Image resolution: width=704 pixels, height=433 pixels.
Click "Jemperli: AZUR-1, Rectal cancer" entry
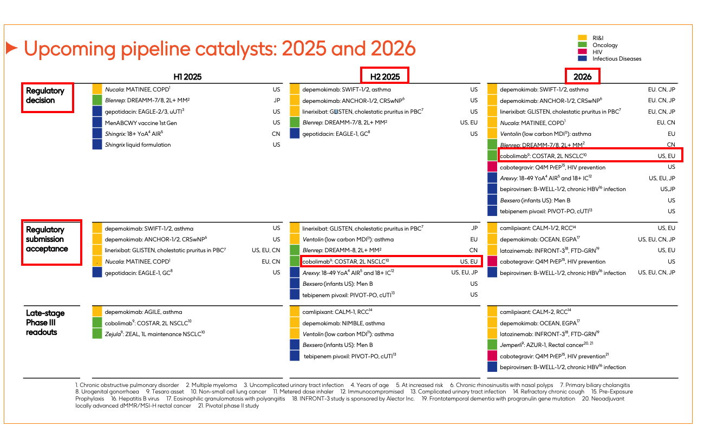[546, 345]
